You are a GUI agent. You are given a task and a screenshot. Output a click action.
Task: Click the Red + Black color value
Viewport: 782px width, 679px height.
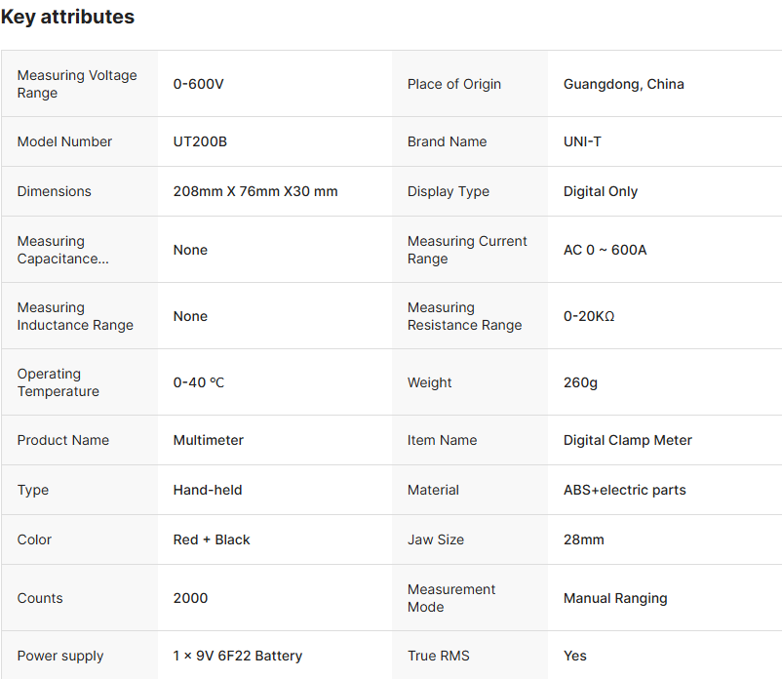point(212,539)
